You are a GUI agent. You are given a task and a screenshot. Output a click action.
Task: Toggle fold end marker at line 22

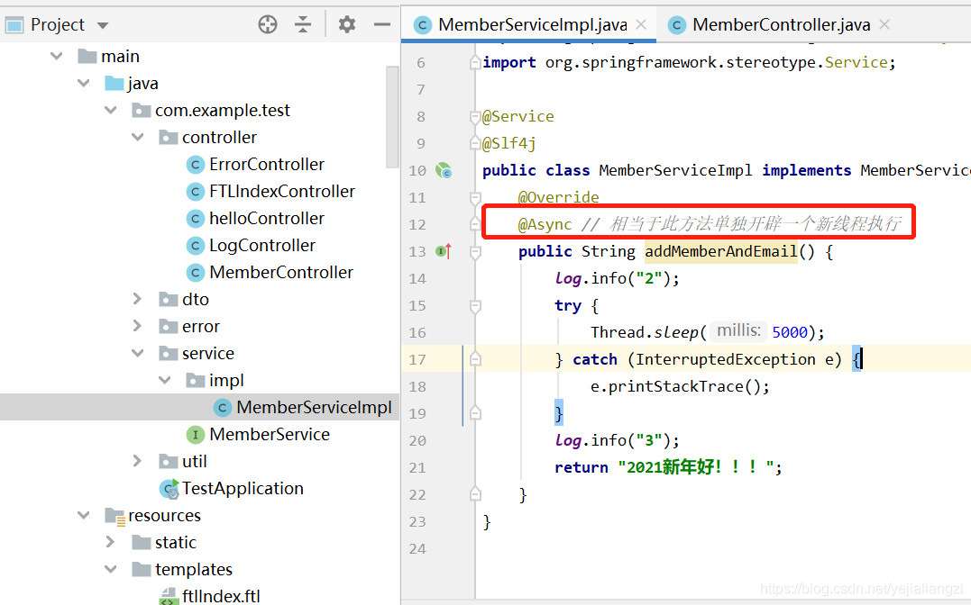[475, 494]
